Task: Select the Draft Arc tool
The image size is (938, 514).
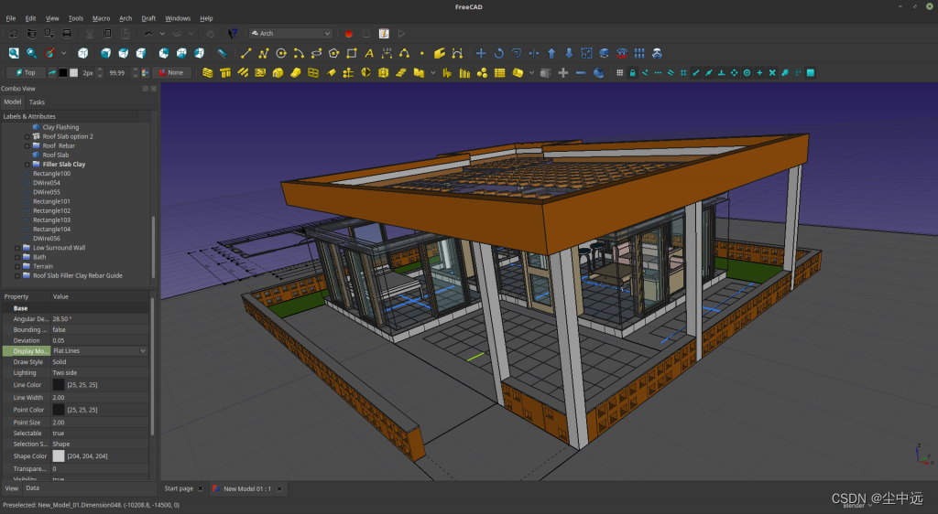Action: click(x=299, y=53)
